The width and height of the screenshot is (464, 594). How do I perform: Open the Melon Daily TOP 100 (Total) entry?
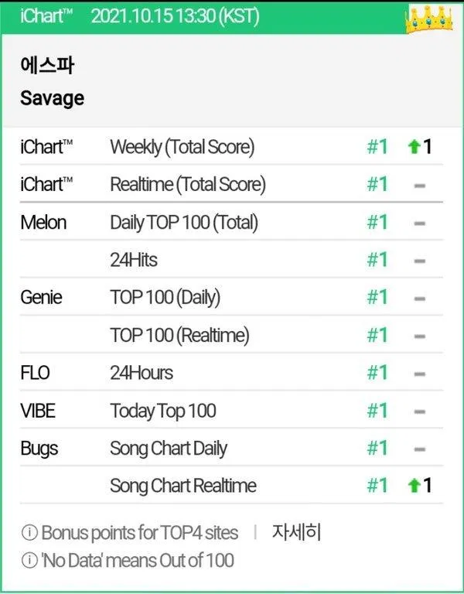coord(184,223)
